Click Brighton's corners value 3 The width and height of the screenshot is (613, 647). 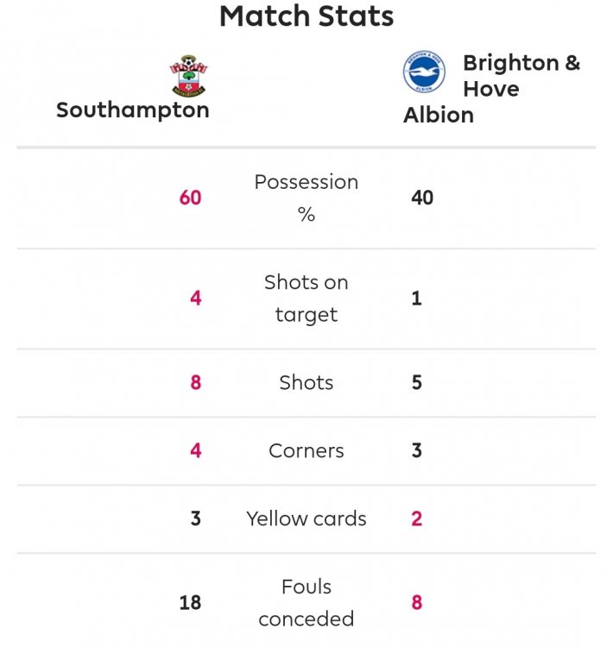pos(416,450)
